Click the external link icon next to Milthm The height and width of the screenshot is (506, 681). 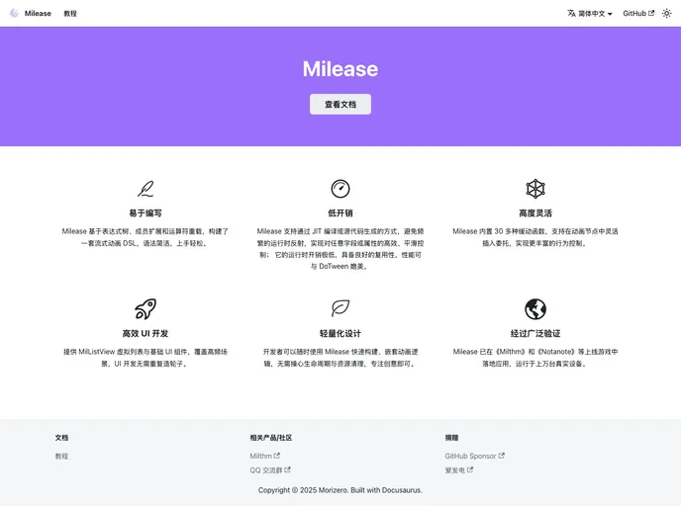277,456
